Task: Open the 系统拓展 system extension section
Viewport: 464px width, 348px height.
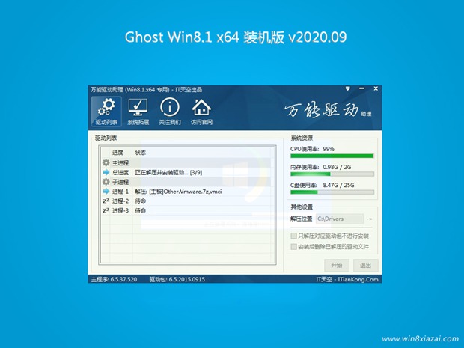Action: coord(138,112)
